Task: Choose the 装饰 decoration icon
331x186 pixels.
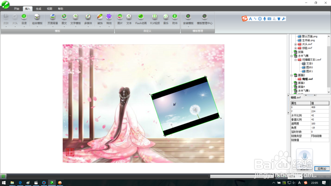Action: 100,17
